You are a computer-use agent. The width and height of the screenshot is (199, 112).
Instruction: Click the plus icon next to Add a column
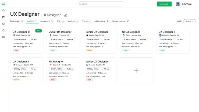click(108, 21)
